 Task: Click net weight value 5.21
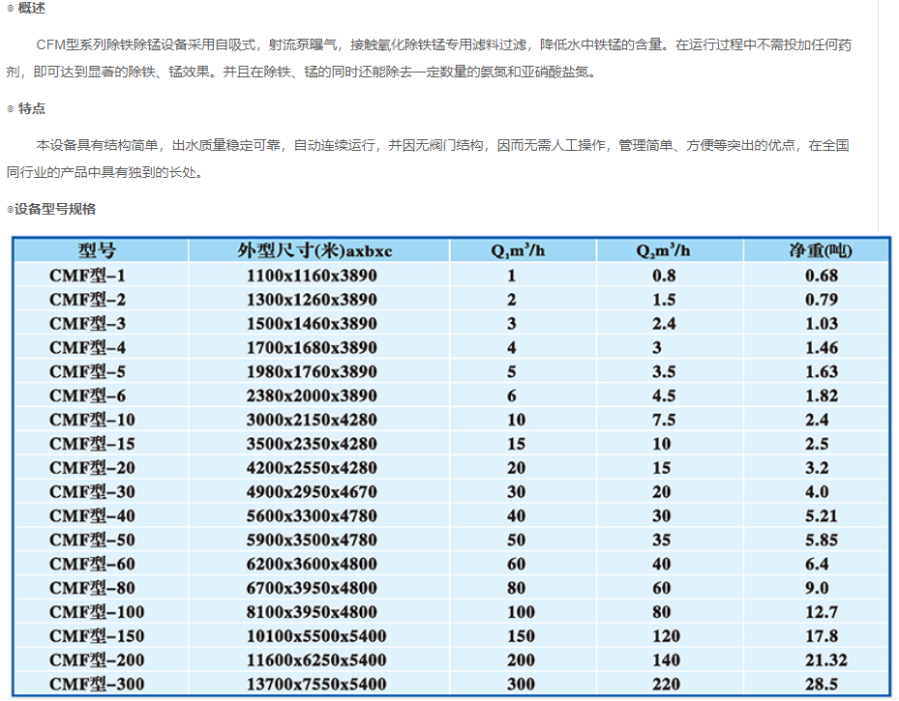click(822, 516)
